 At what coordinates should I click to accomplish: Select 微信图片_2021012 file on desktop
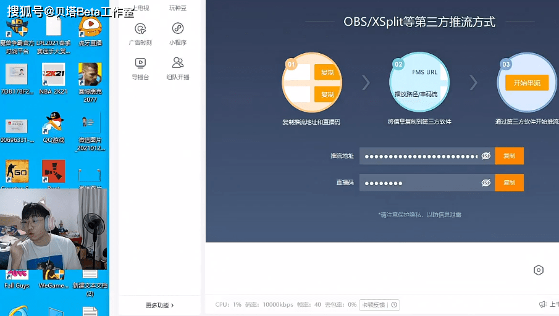90,132
